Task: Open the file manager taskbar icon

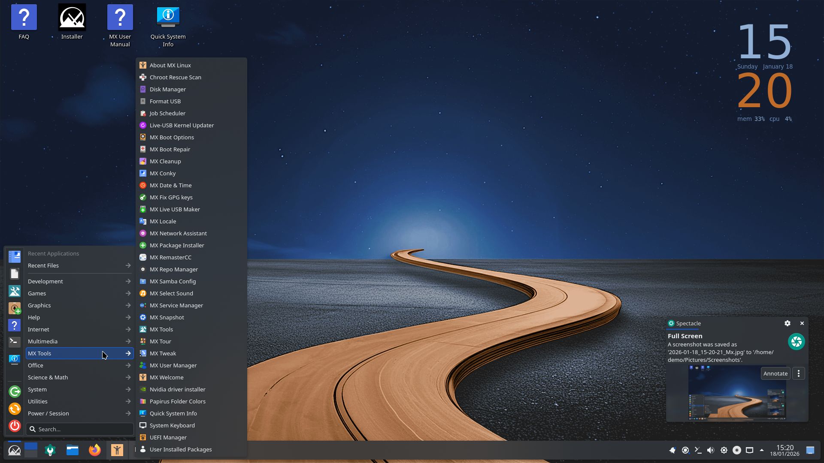Action: [72, 450]
